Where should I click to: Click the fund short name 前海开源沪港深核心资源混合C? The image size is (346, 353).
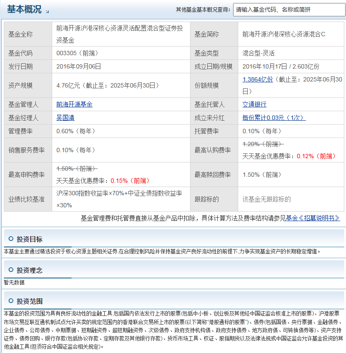coord(284,34)
